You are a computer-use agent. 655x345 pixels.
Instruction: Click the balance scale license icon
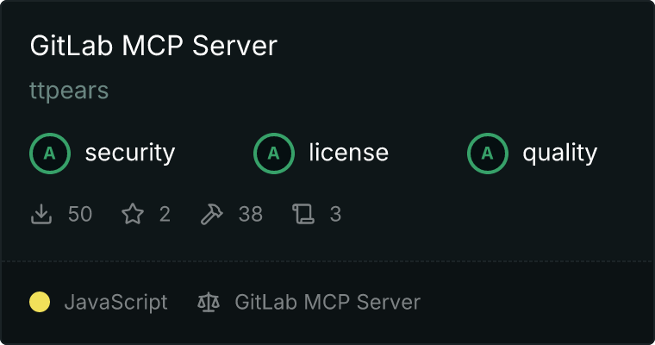pos(209,303)
